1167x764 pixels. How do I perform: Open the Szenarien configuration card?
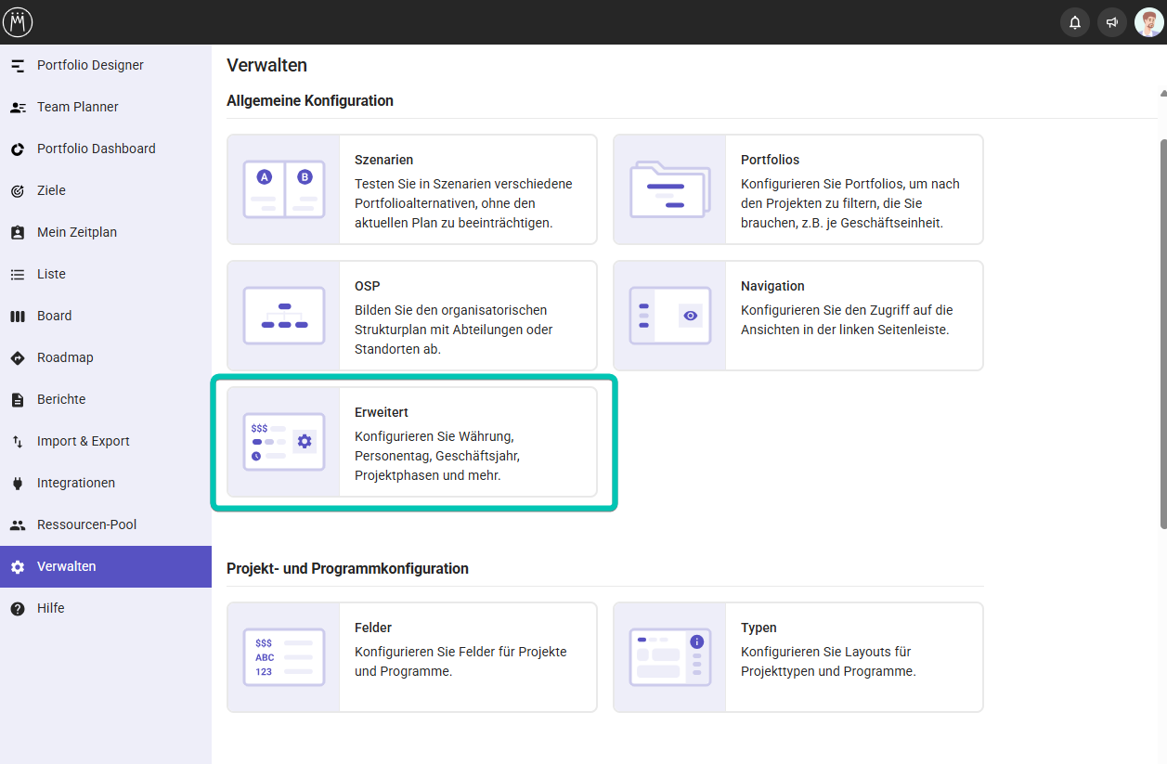coord(411,189)
